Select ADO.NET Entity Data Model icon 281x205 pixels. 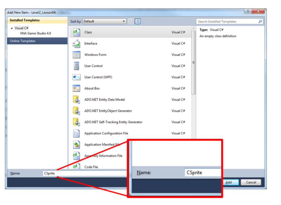point(76,100)
